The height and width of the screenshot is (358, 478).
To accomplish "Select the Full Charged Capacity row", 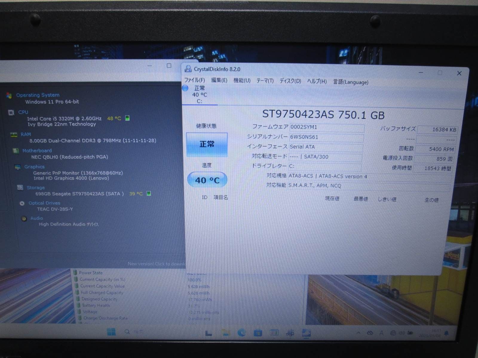I will 102,293.
